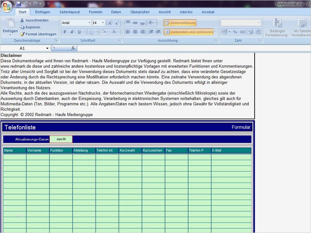Open the Schriftfarbe color swatch dropdown
This screenshot has height=233, width=311.
pos(118,32)
